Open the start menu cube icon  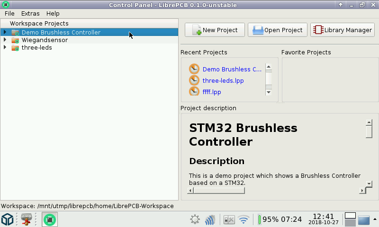7,219
